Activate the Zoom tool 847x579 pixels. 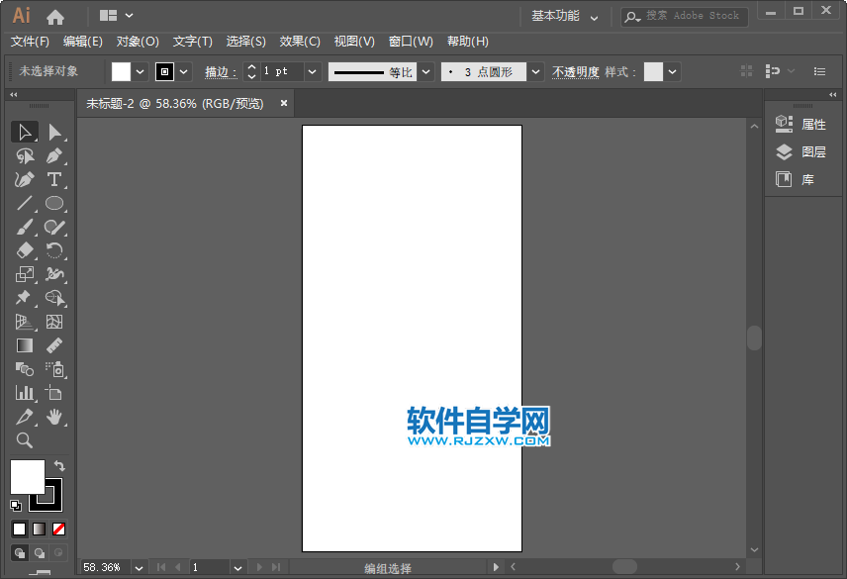[25, 440]
